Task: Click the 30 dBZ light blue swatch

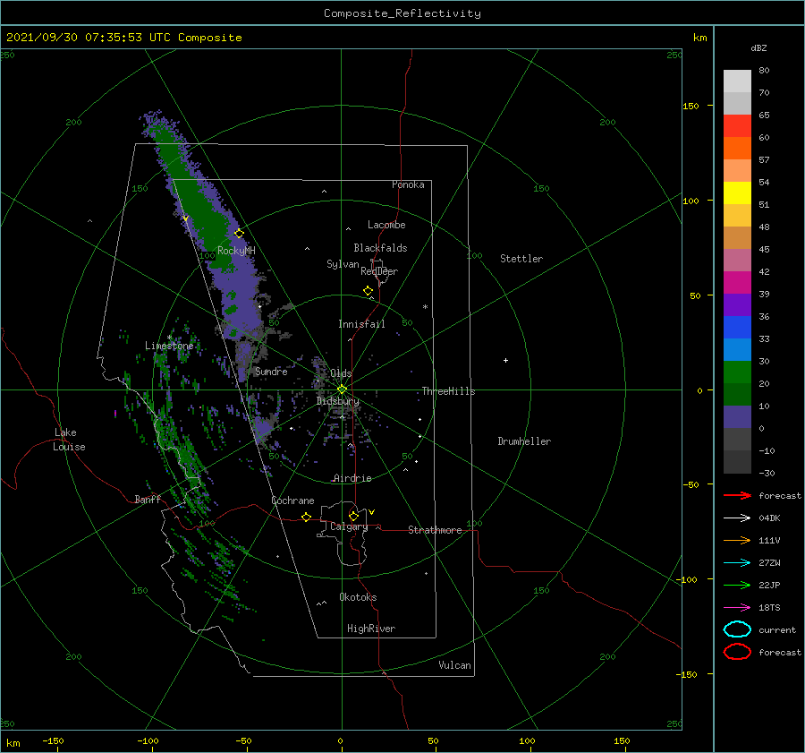Action: click(737, 349)
